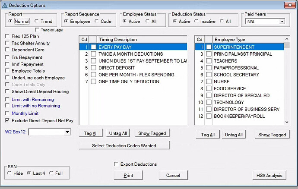Select the Trend report radio button
This screenshot has height=189, width=298.
click(x=37, y=21)
